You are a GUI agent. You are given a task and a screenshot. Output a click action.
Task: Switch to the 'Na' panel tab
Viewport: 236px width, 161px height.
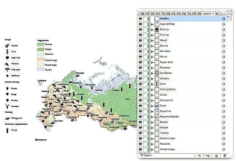142,13
